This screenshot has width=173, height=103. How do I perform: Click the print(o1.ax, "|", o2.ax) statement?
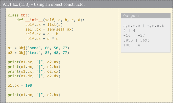pyautogui.click(x=34, y=62)
